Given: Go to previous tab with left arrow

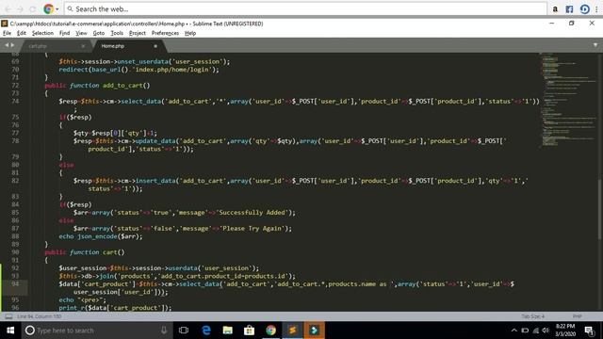Looking at the screenshot, I should coord(7,45).
